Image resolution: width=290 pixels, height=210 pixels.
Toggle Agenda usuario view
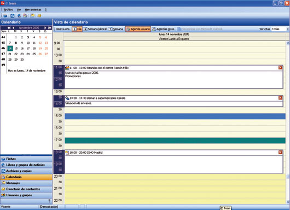(x=138, y=29)
